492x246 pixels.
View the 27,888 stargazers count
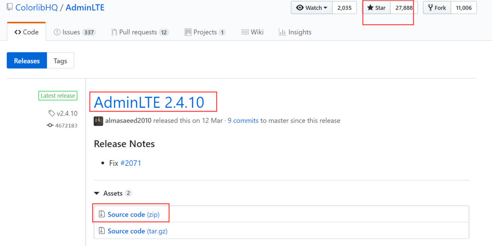click(404, 8)
